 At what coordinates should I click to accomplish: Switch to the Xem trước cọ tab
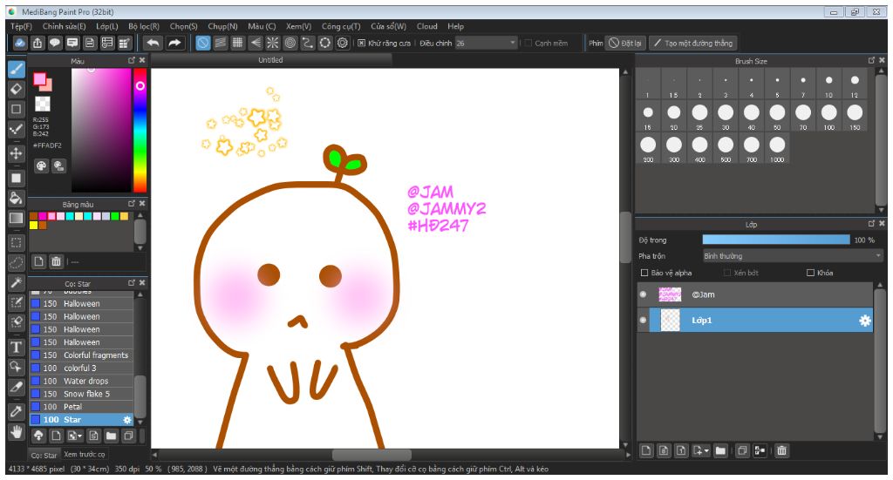pos(84,455)
